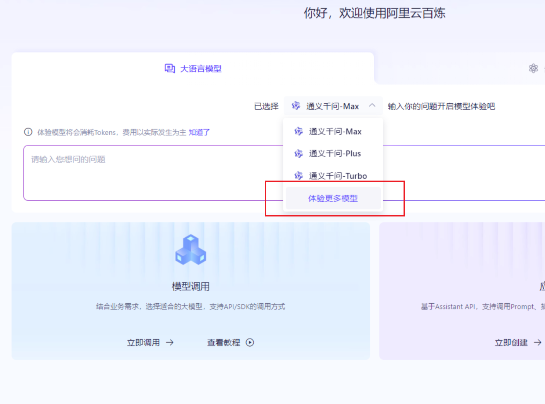This screenshot has width=545, height=404.
Task: Click the selected model's icon in selector
Action: [296, 106]
